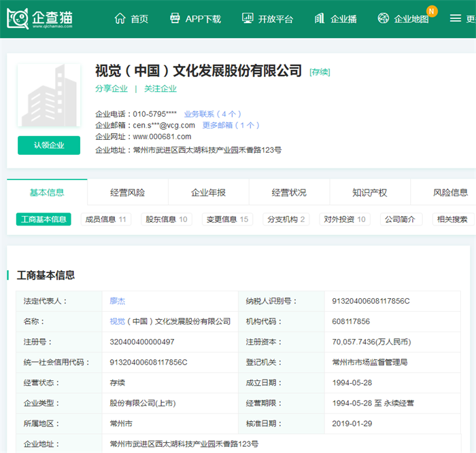Open 企业地图 navigation item
This screenshot has height=453, width=476.
coord(411,19)
